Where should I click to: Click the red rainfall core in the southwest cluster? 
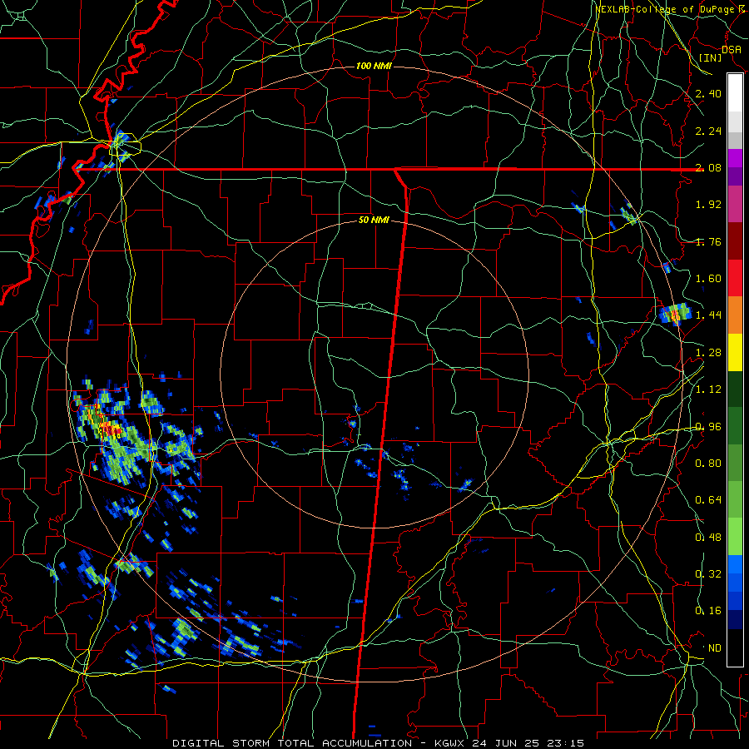coord(112,429)
